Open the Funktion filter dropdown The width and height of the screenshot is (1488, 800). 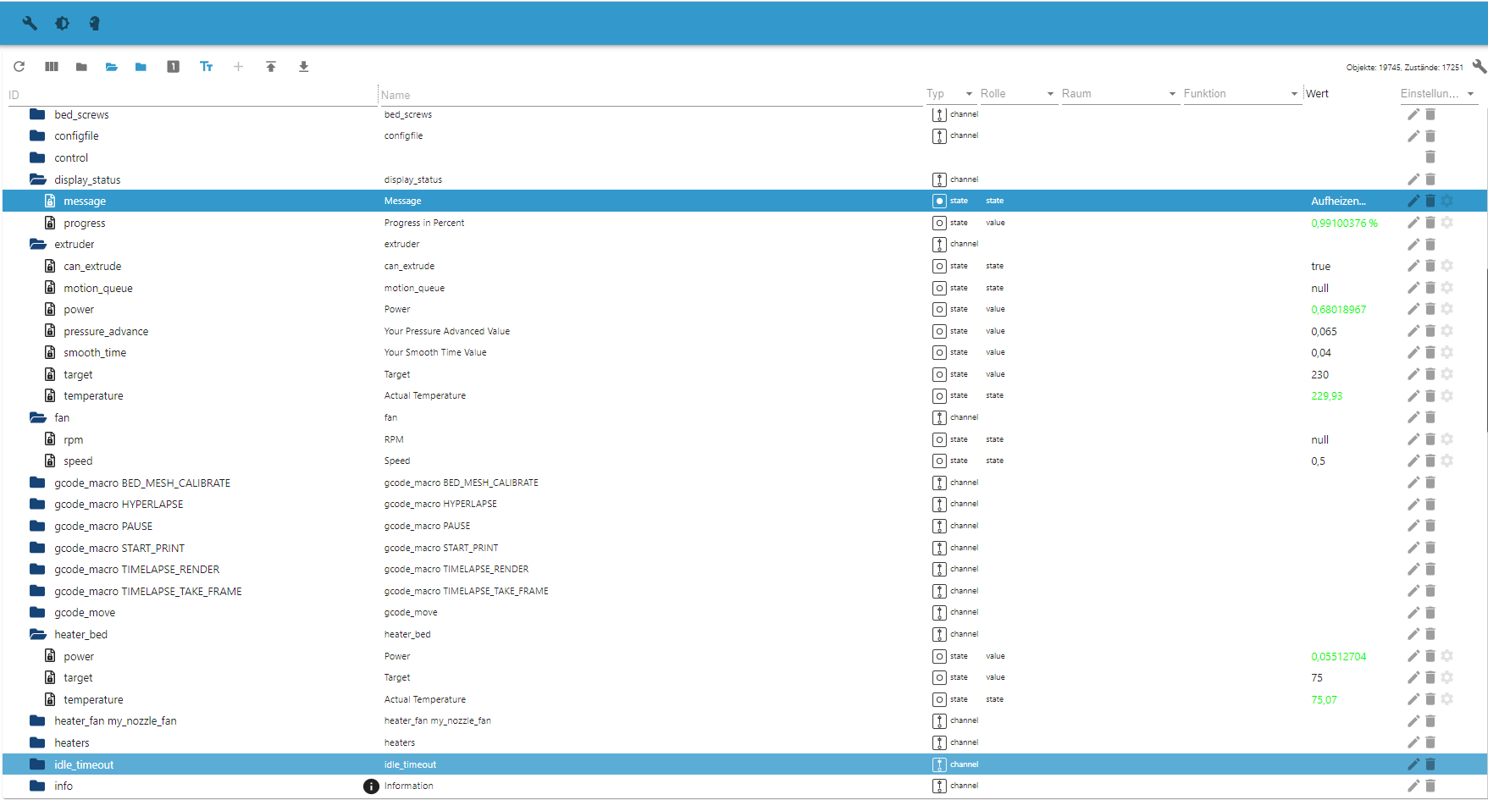click(1241, 94)
